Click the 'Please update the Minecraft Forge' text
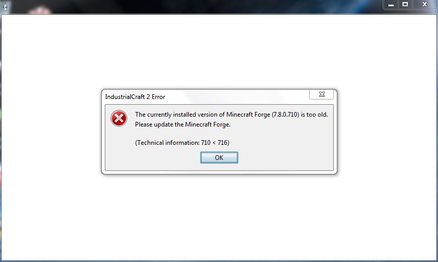The width and height of the screenshot is (438, 262). pyautogui.click(x=182, y=124)
